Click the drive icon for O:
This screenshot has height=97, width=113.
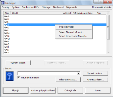click(x=5, y=39)
